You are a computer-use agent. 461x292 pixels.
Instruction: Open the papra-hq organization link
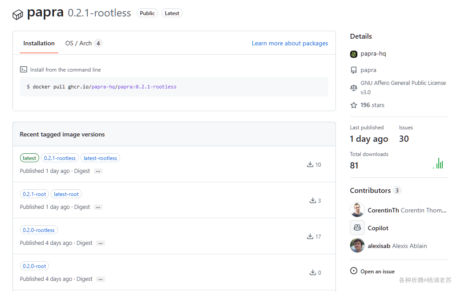pyautogui.click(x=373, y=54)
